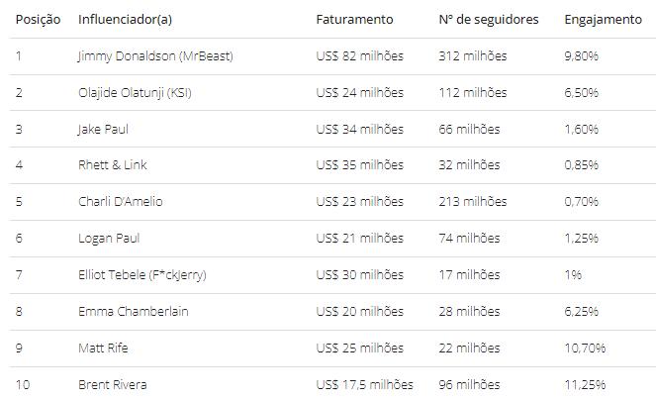
Task: Select the Olajide Olatunji (KSI) name
Action: click(x=144, y=93)
